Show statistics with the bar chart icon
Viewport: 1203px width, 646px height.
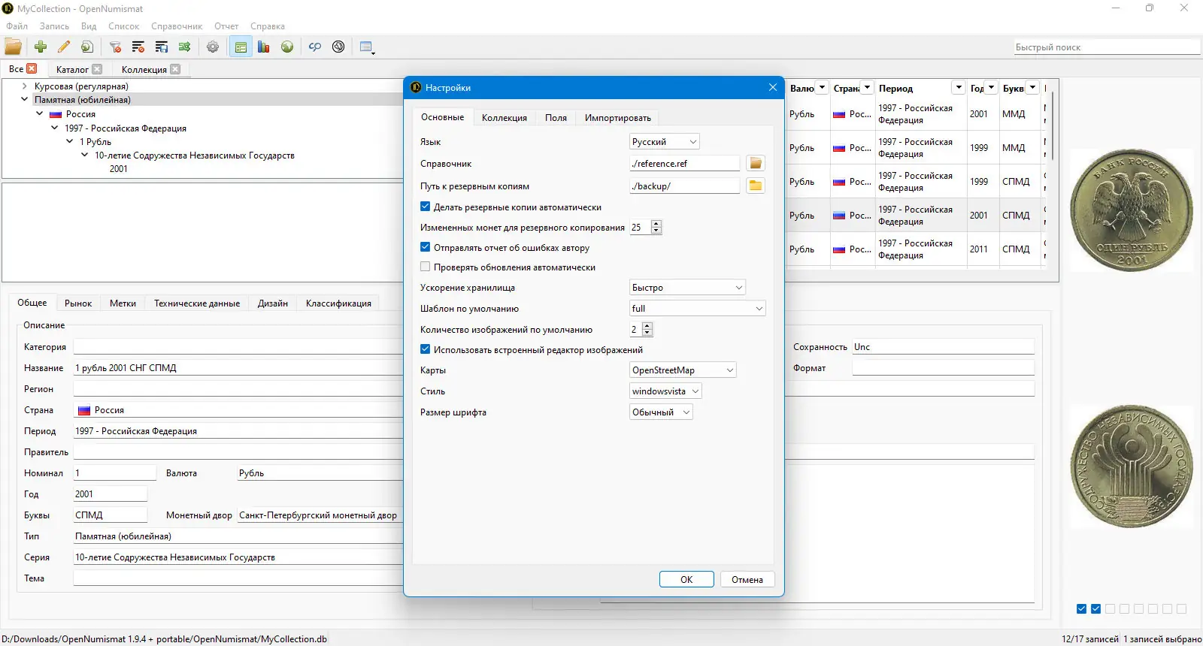264,47
